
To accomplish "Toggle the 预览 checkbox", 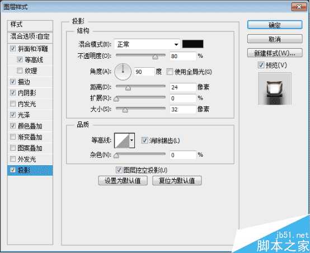I will (261, 65).
